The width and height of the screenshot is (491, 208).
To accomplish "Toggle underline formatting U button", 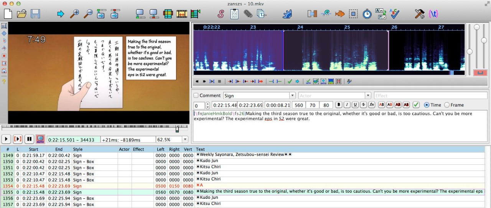I will 355,105.
